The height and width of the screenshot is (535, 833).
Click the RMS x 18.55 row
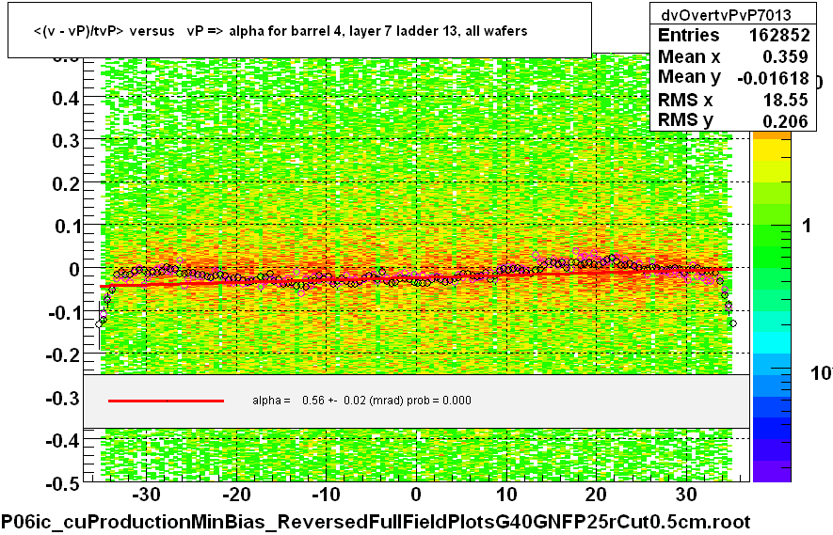(733, 100)
